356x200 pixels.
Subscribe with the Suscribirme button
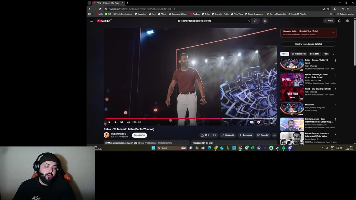coord(139,135)
